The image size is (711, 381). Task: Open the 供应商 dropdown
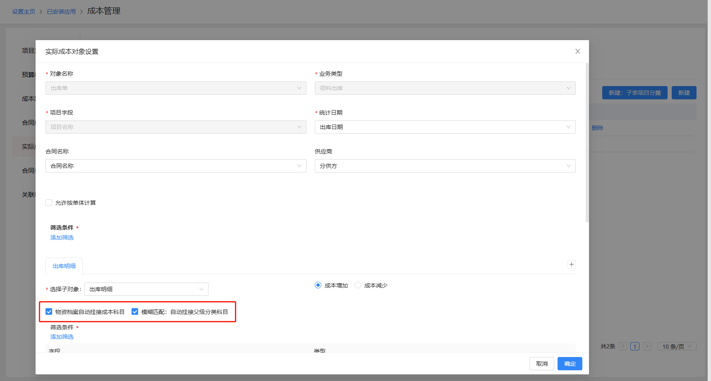click(x=445, y=166)
